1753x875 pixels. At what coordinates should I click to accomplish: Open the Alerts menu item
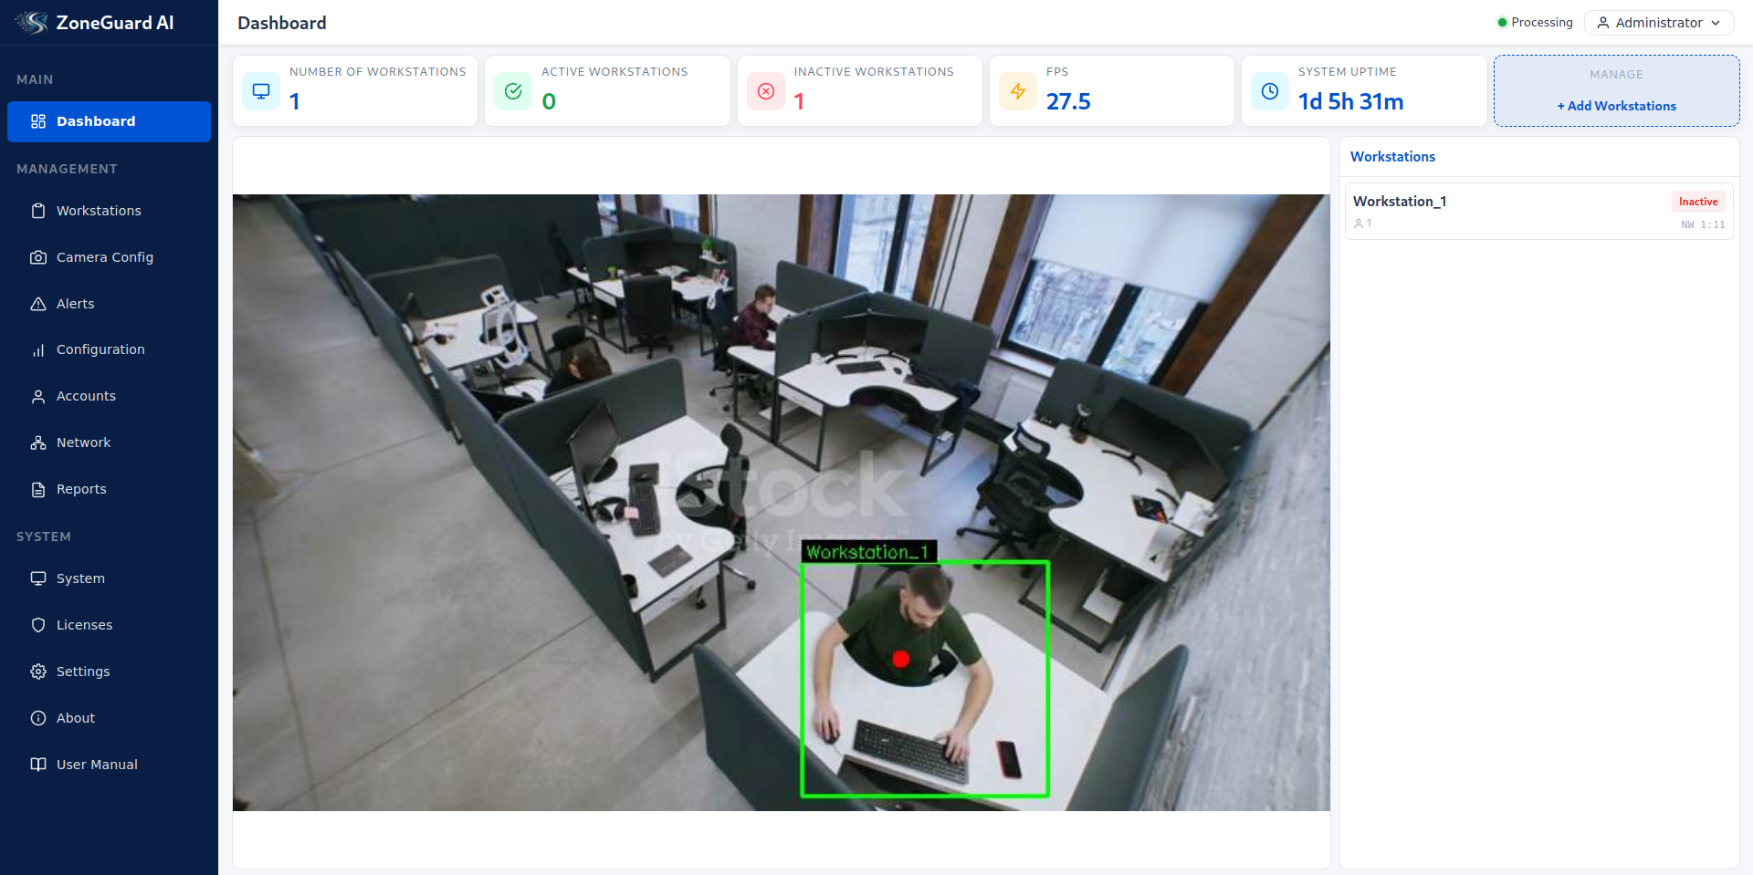pos(109,304)
